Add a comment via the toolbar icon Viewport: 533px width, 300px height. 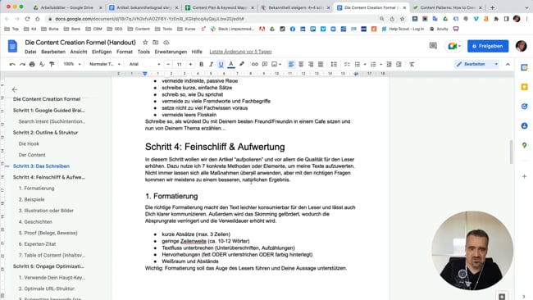click(265, 64)
